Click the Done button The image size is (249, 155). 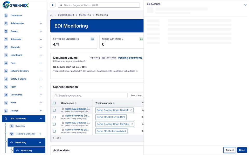(242, 150)
